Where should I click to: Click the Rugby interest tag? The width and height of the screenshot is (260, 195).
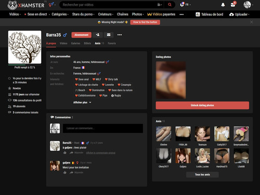click(x=116, y=95)
